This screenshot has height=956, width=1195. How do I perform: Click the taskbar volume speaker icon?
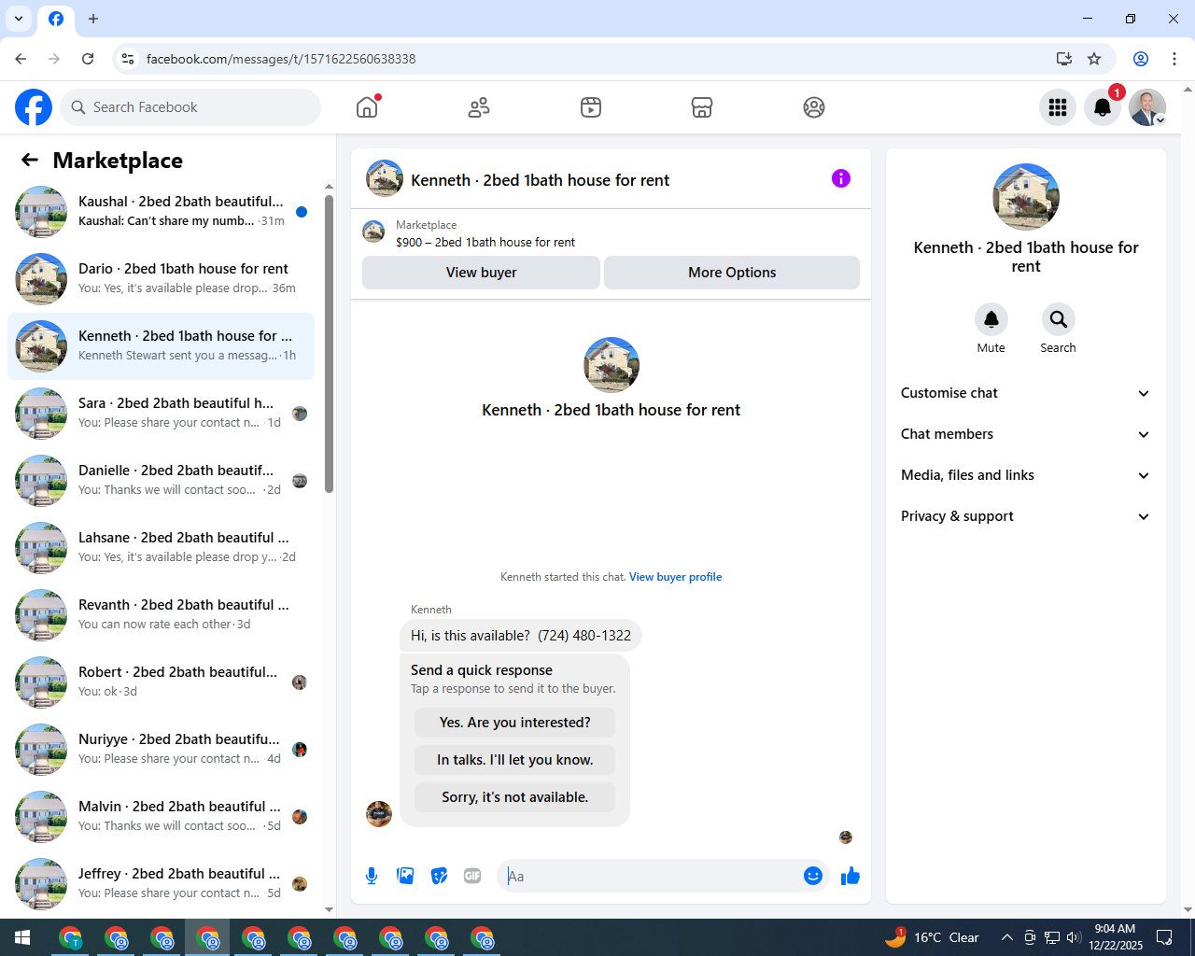point(1073,937)
